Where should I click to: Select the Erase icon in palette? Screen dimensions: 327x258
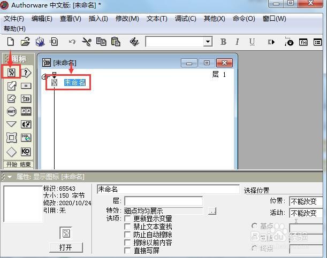(x=11, y=98)
